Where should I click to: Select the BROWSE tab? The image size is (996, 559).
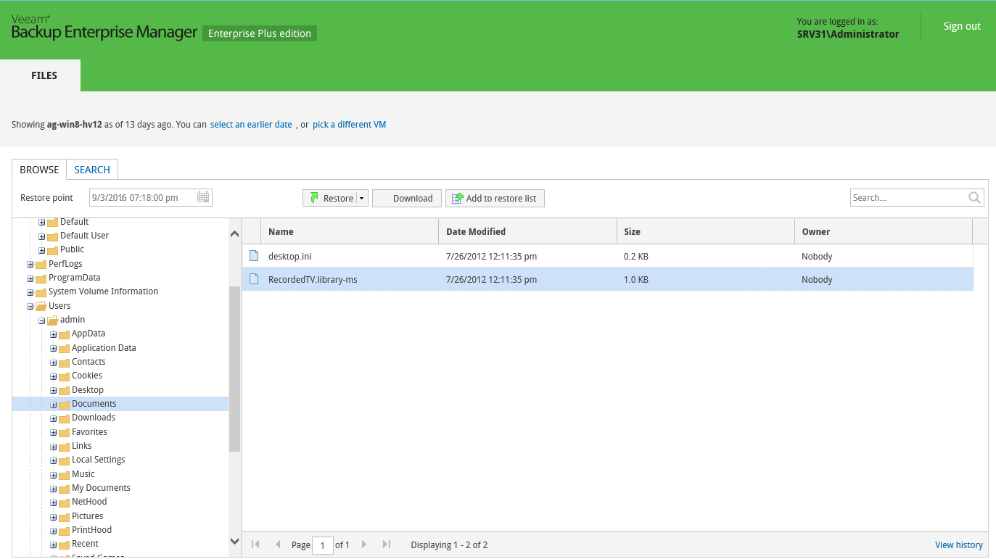(39, 170)
